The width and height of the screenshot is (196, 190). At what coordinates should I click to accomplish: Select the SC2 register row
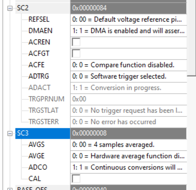pos(43,8)
